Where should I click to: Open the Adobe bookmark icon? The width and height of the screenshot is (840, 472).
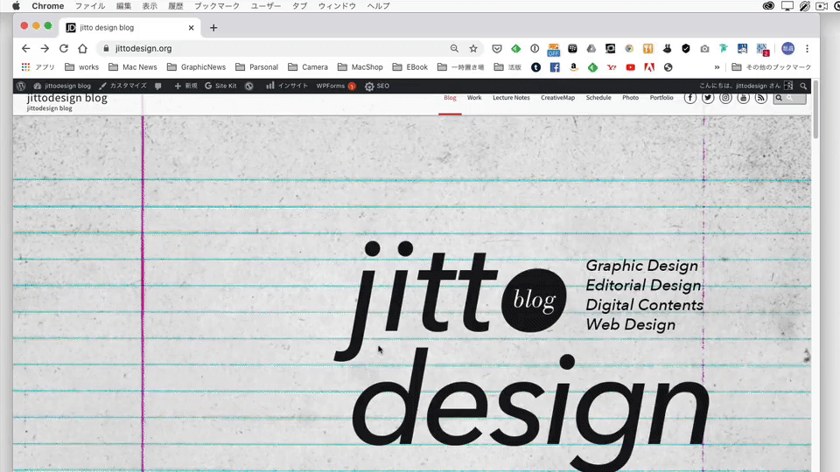[x=649, y=67]
